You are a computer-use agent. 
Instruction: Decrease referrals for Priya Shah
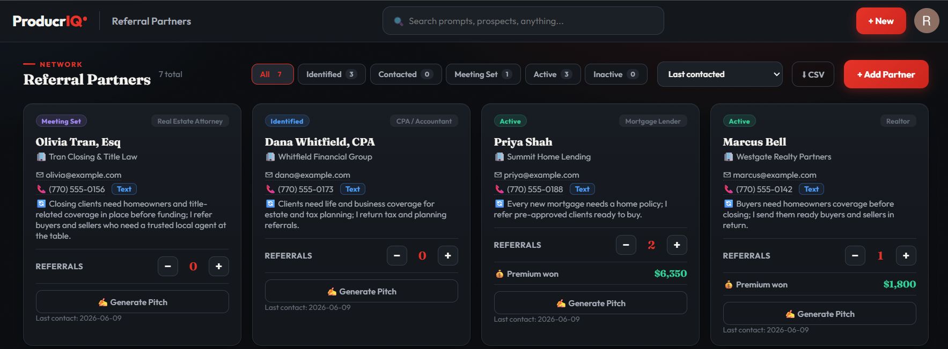626,245
